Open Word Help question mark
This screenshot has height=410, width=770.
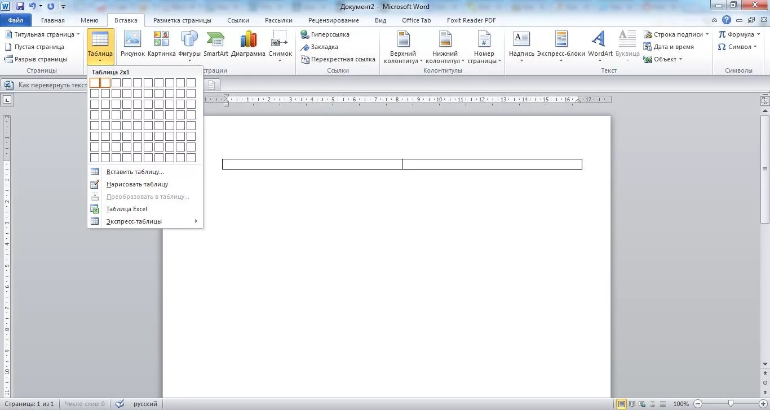tap(727, 20)
